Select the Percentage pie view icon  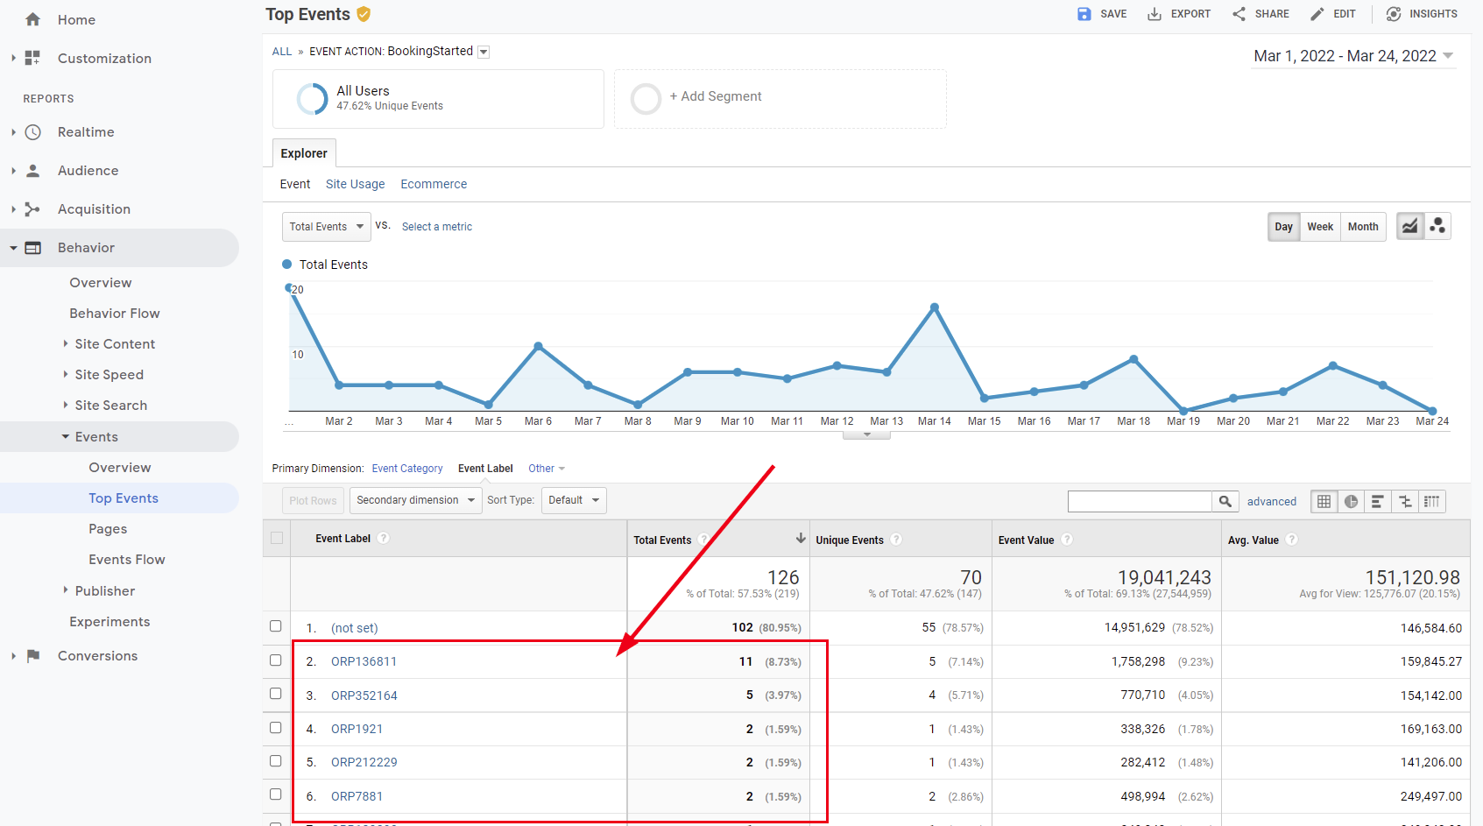pos(1352,501)
